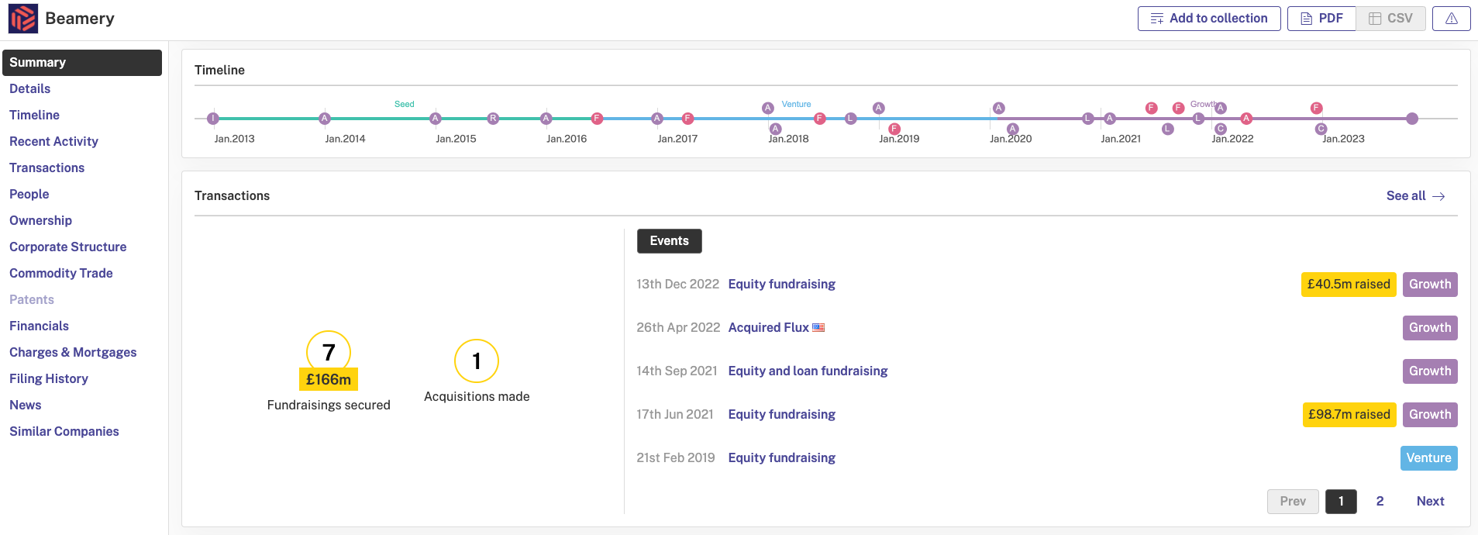Viewport: 1478px width, 535px height.
Task: Click the blue Venture stage tag
Action: point(1428,458)
